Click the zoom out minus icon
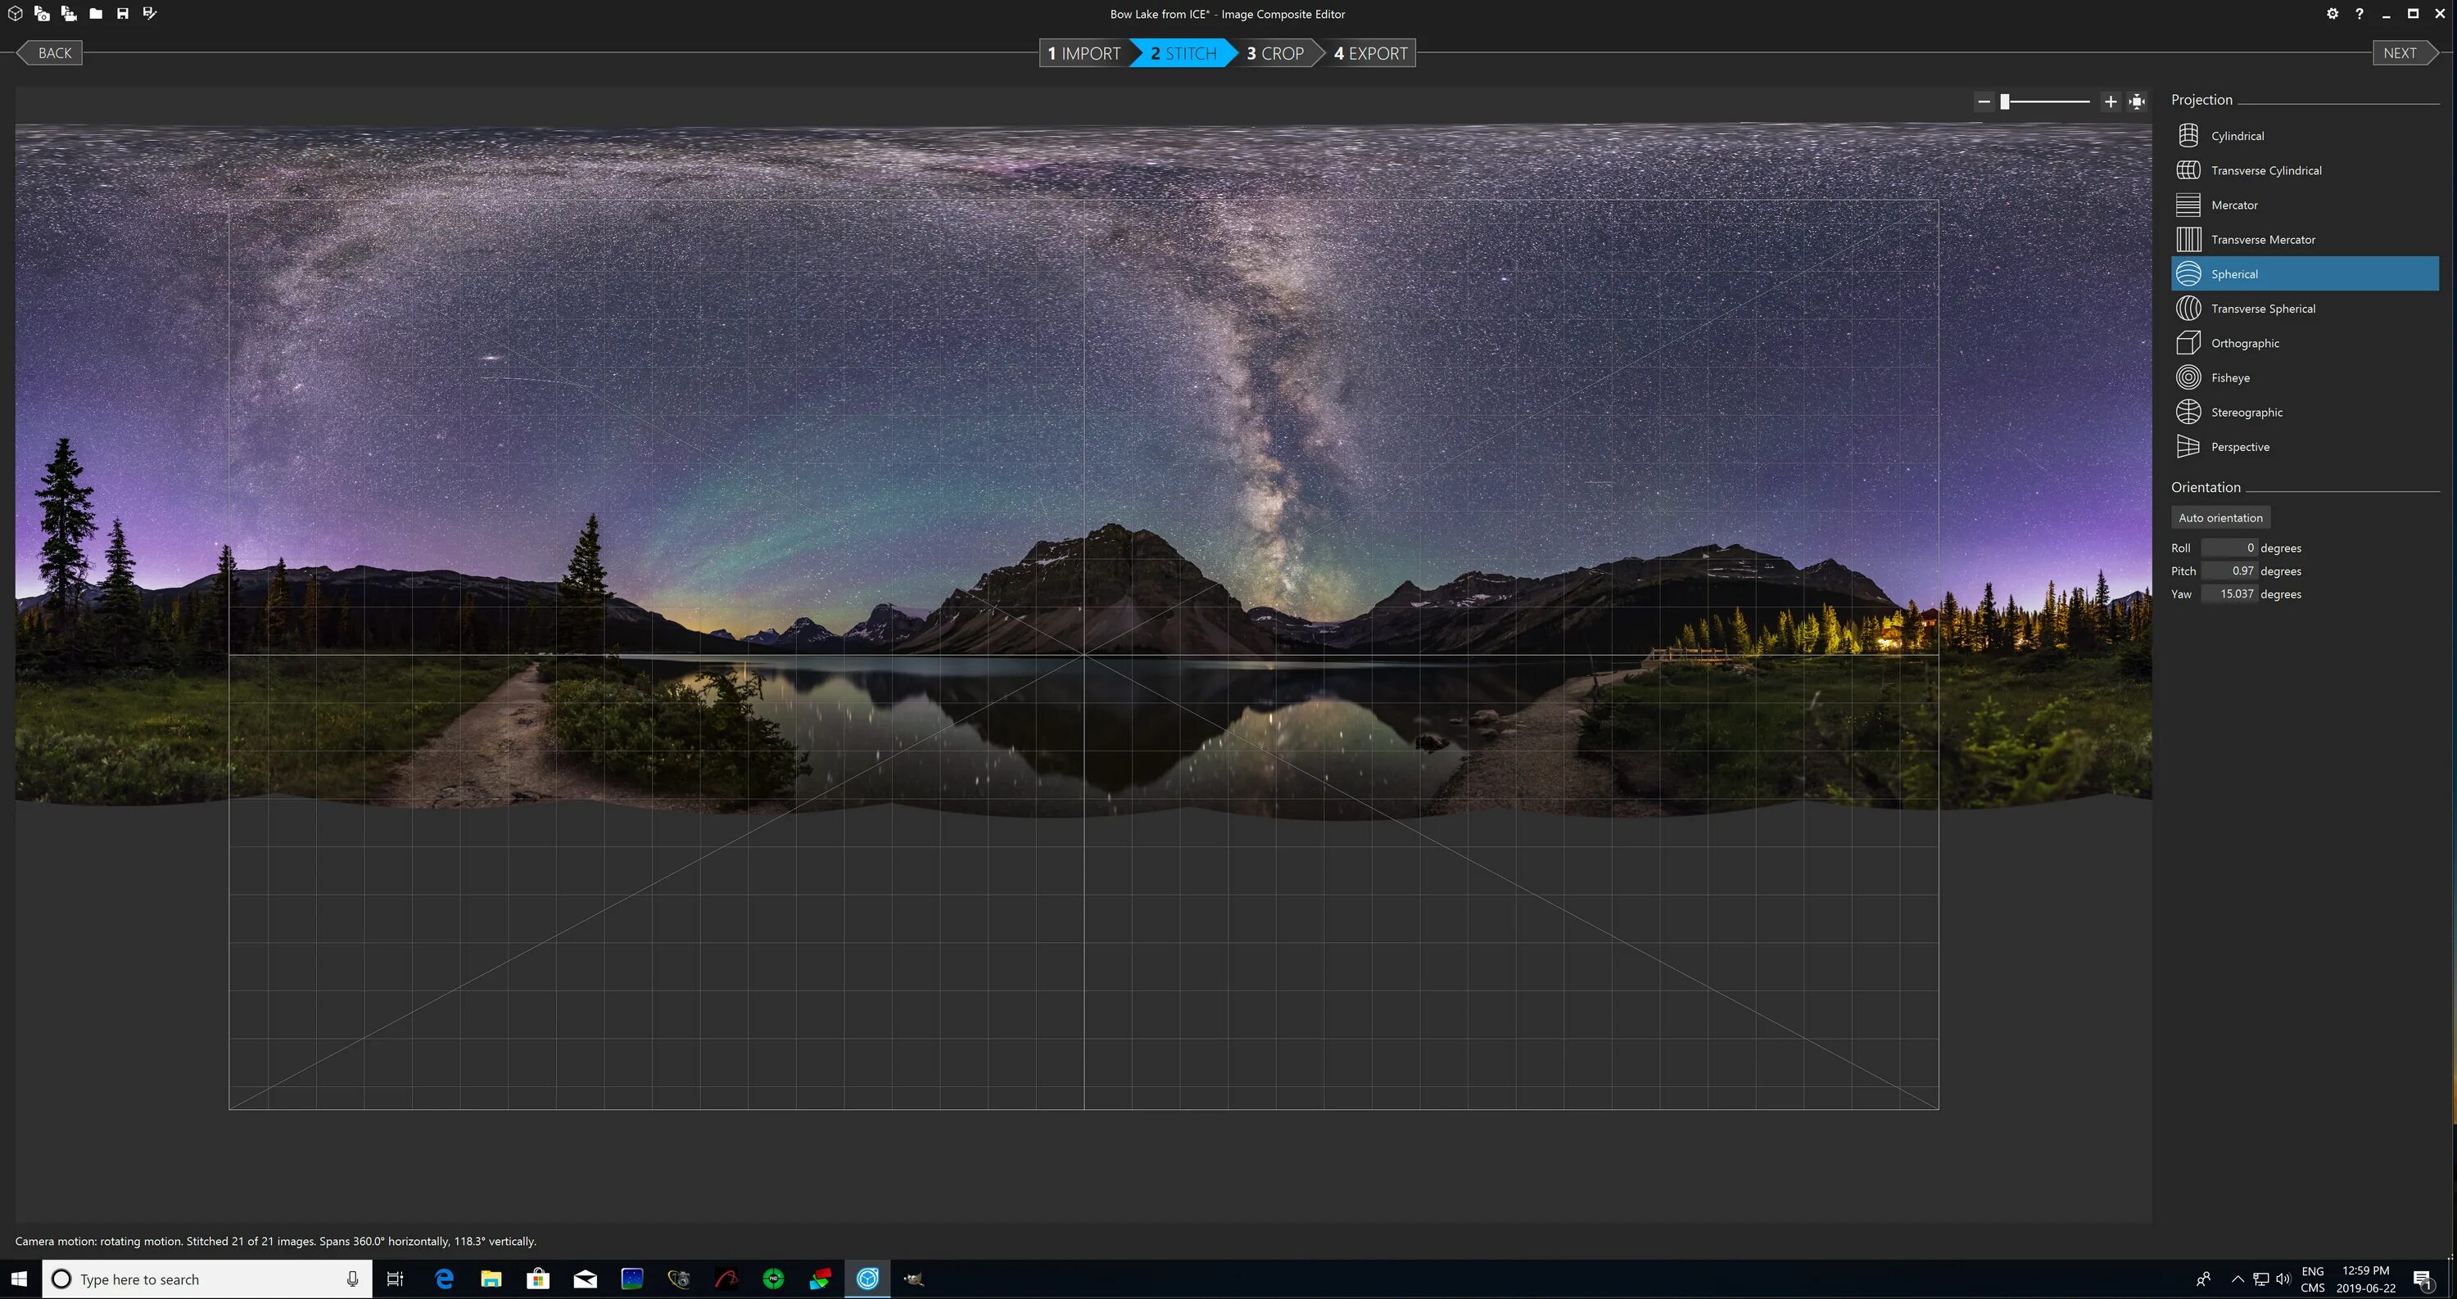Image resolution: width=2457 pixels, height=1299 pixels. (x=1984, y=101)
